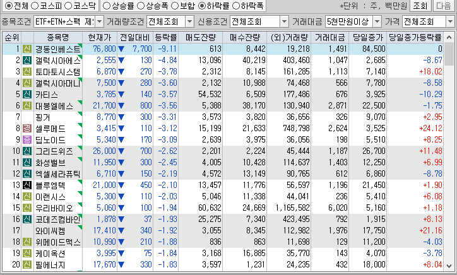Click 필에너지 closing price 18,000
Image resolution: width=457 pixels, height=275 pixels.
(374, 265)
